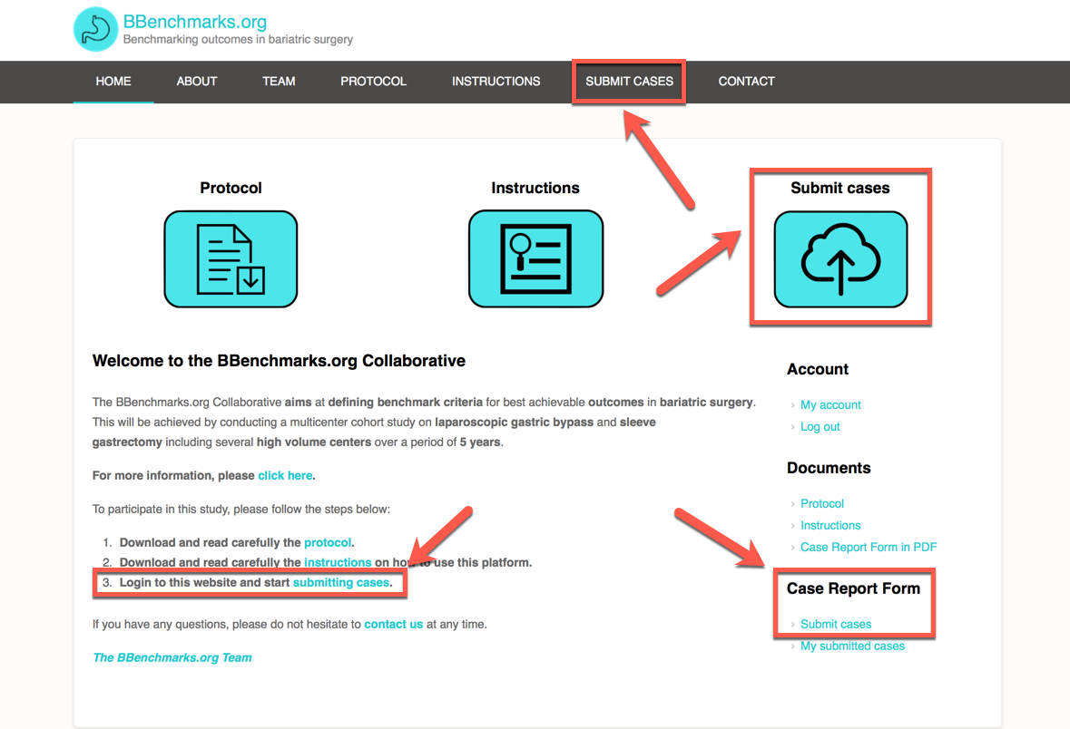This screenshot has height=729, width=1070.
Task: Open the CONTACT navigation item
Action: click(x=746, y=82)
